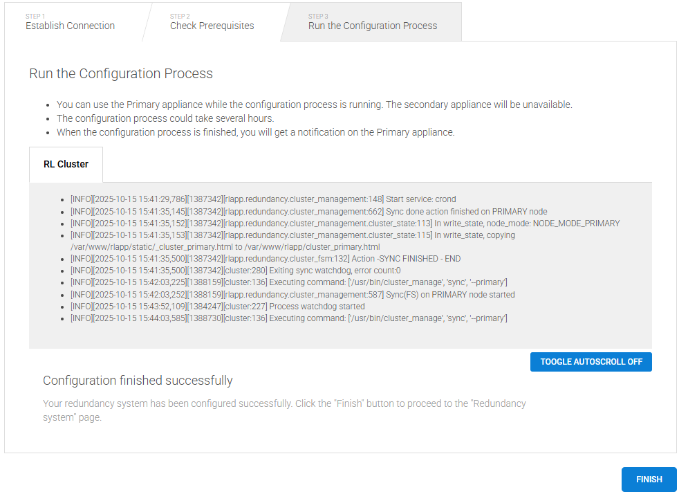Image resolution: width=688 pixels, height=501 pixels.
Task: Click the 'Run the Configuration Process' page heading
Action: click(x=121, y=73)
